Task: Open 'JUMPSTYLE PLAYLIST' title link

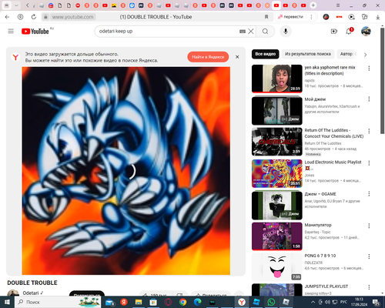Action: 326,286
